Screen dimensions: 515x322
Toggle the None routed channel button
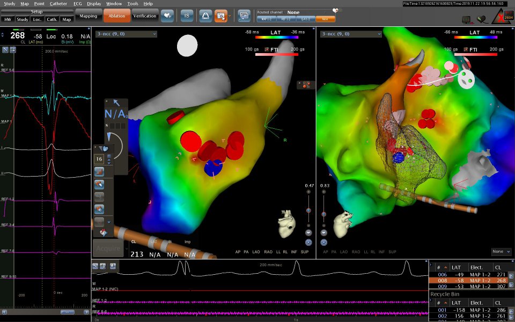click(x=325, y=19)
